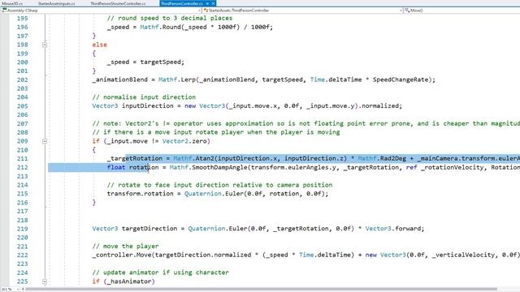Screen dimensions: 520x292
Task: Open the StarterAssets.ThirdPersonController type dropdown
Action: click(x=302, y=11)
